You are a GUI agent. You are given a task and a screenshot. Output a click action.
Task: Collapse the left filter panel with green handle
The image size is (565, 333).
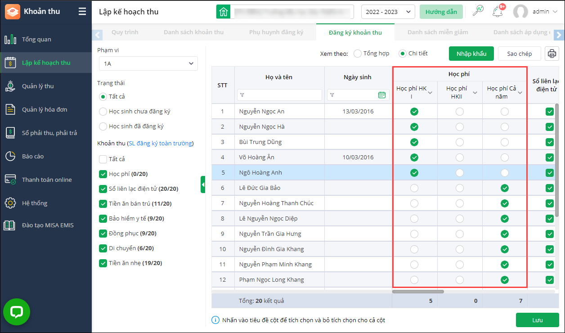[203, 184]
